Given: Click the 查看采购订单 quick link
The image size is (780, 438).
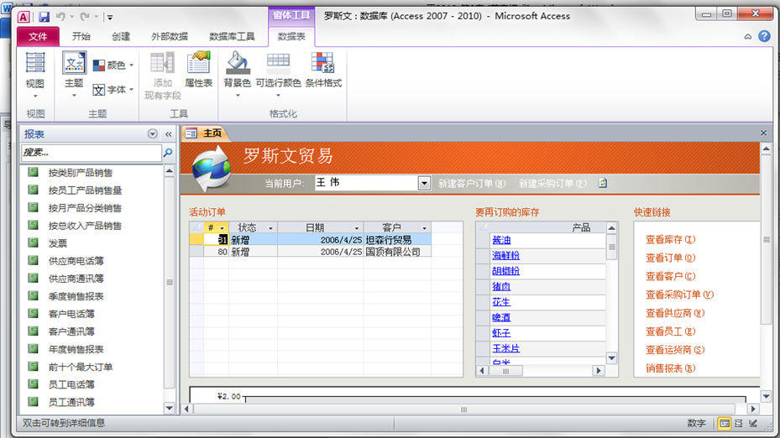Looking at the screenshot, I should (x=679, y=295).
